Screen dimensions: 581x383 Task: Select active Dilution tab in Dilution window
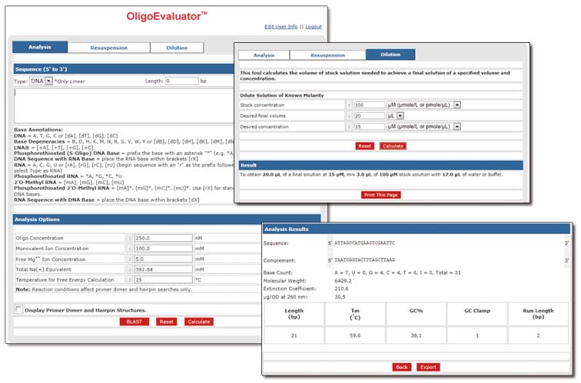click(390, 54)
